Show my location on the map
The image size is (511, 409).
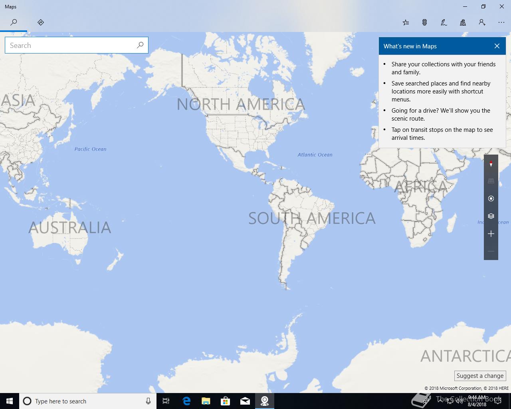coord(491,199)
